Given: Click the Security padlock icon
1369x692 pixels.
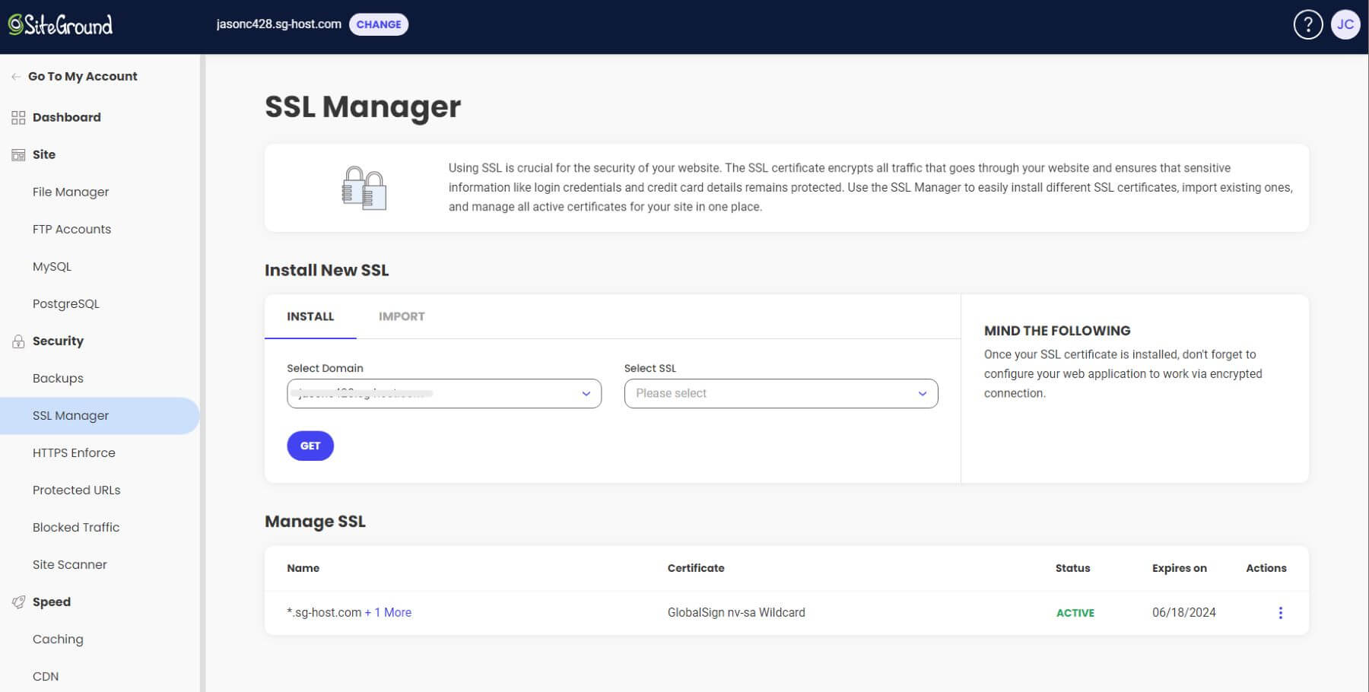Looking at the screenshot, I should click(x=17, y=341).
